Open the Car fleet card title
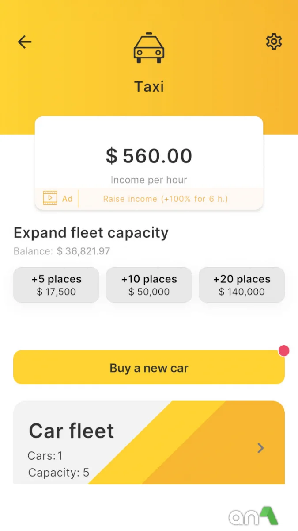298x531 pixels. click(72, 431)
